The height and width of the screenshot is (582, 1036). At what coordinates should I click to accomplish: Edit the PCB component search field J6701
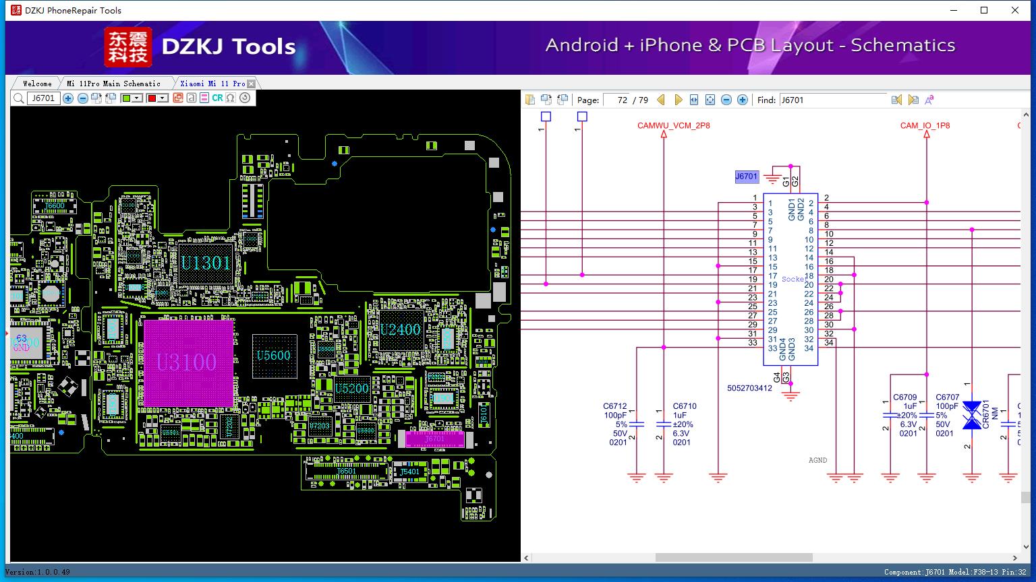point(43,98)
